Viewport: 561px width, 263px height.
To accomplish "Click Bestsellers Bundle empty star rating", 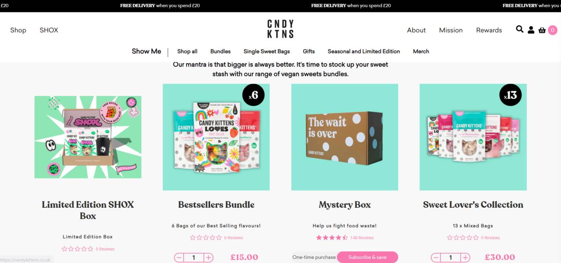I will 206,238.
